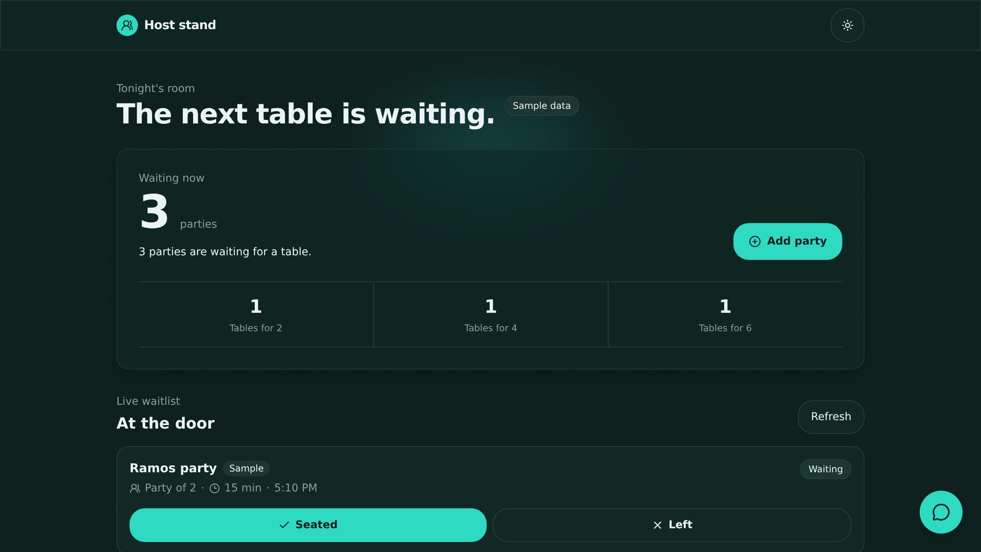The width and height of the screenshot is (981, 552).
Task: Select the Tables for 2 stat
Action: click(x=256, y=314)
